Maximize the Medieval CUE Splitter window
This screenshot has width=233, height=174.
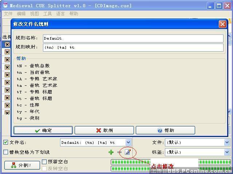[x=219, y=6]
